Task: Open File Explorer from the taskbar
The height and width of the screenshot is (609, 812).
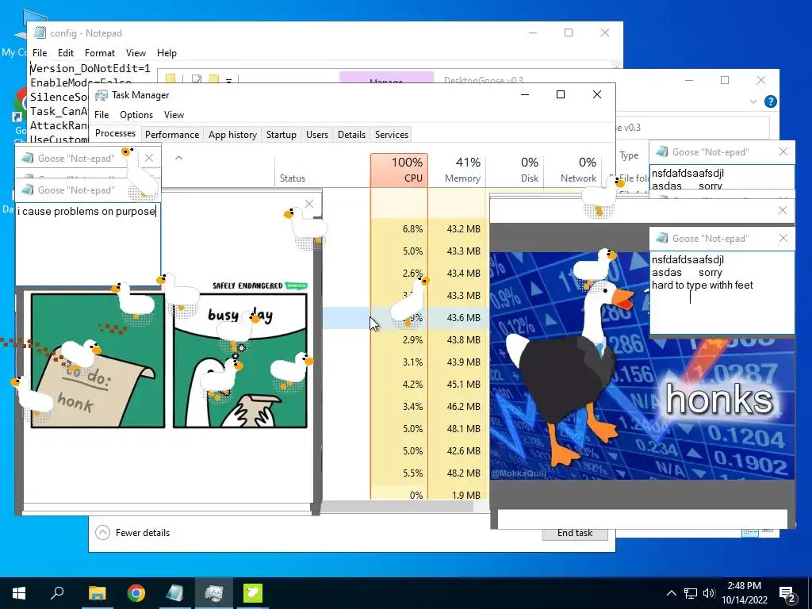Action: pyautogui.click(x=97, y=593)
